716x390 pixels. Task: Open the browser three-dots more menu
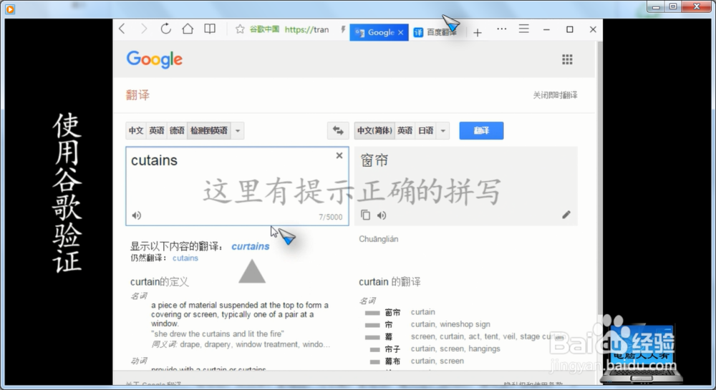coord(502,29)
